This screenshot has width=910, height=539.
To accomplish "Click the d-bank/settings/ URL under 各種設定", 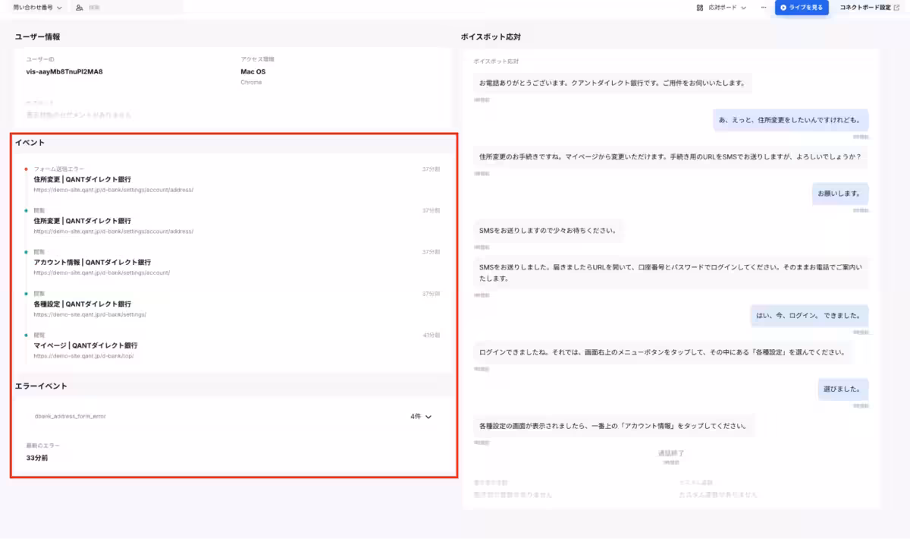I will coord(89,314).
